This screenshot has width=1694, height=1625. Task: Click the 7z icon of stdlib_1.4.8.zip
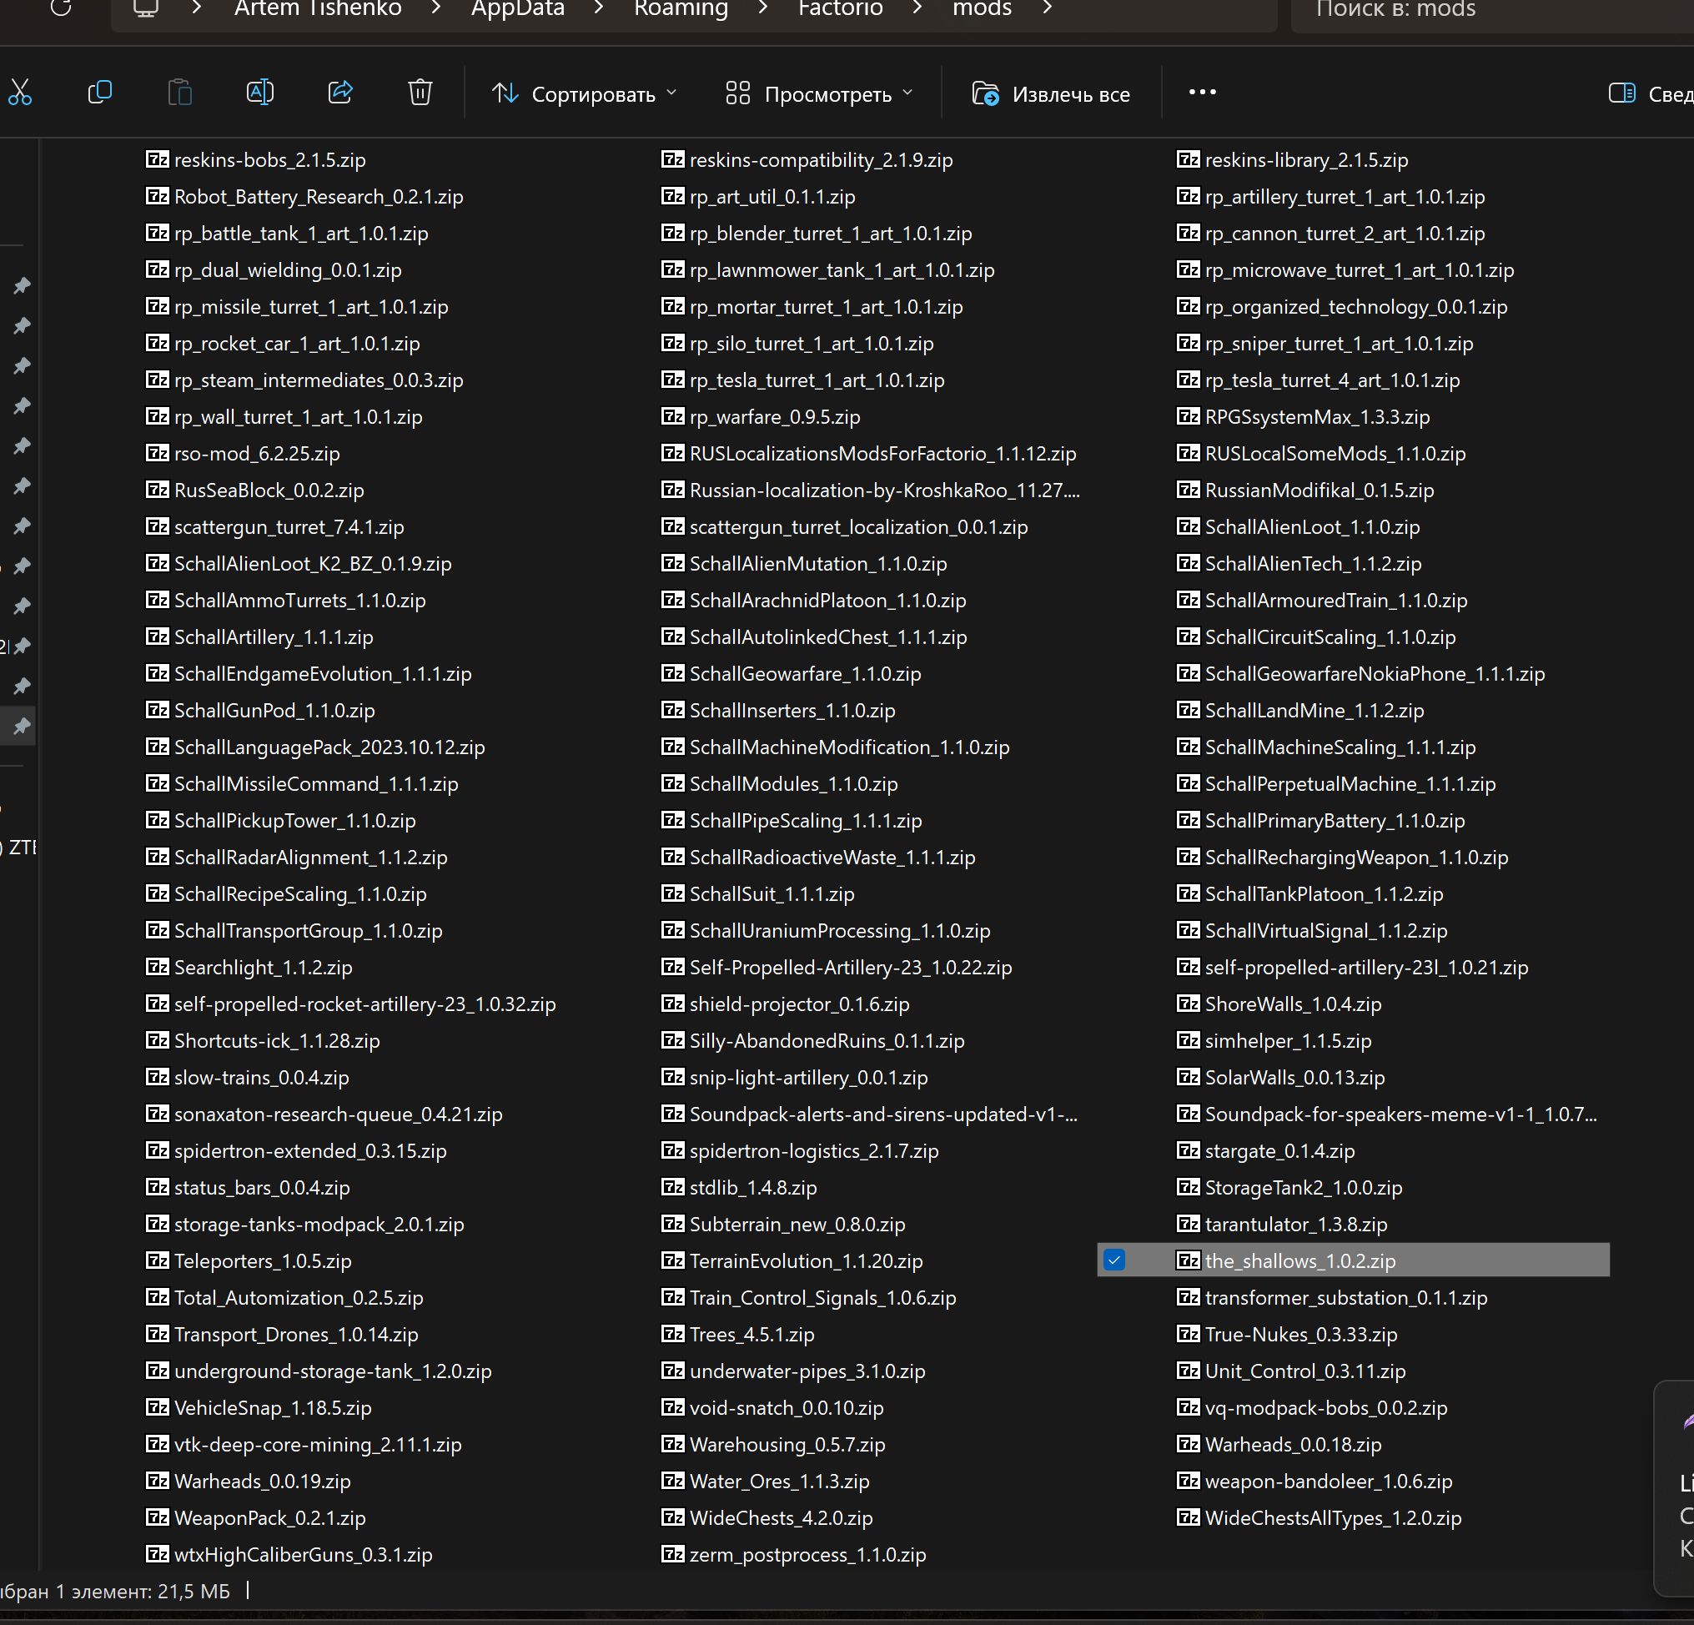(x=673, y=1187)
